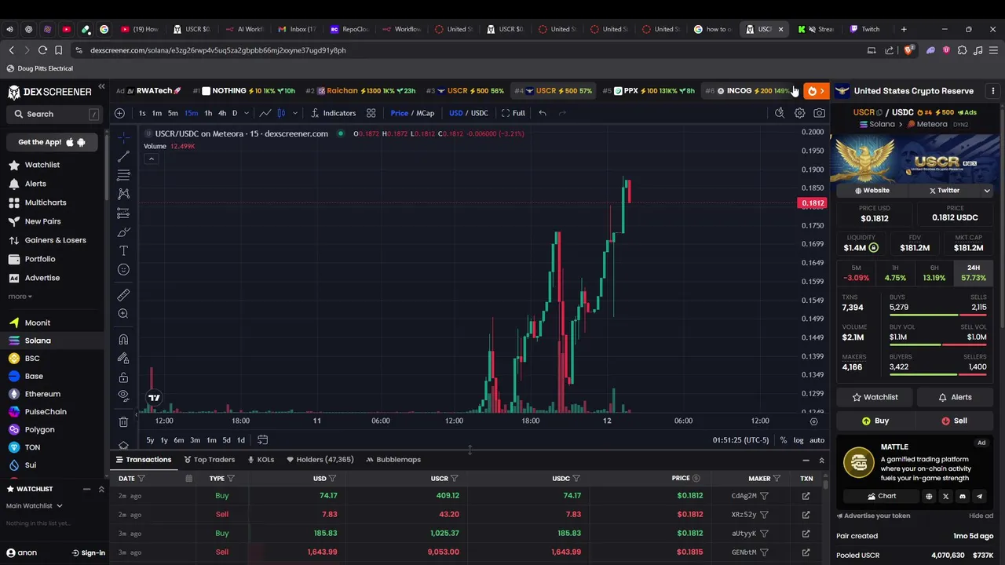Click the green Buy button
1005x565 pixels.
coord(875,421)
